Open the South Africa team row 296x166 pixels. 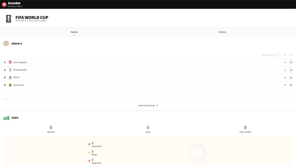point(148,85)
